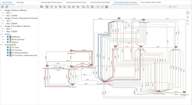Click the fit-to-screen corner-brackets button
Screen dimensions: 192x105
pyautogui.click(x=187, y=24)
